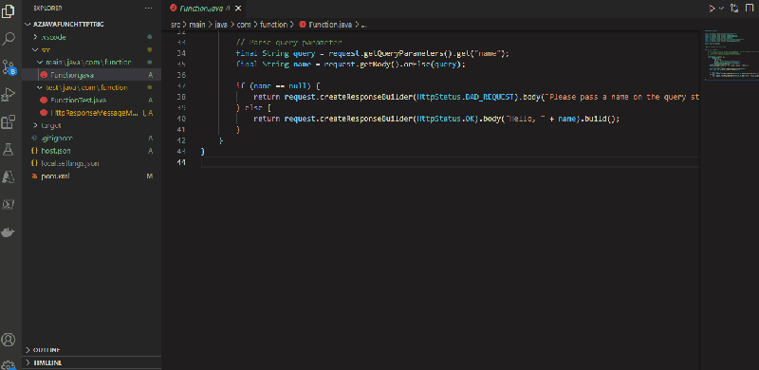
Task: Open FunctionTest.java file
Action: pyautogui.click(x=78, y=100)
